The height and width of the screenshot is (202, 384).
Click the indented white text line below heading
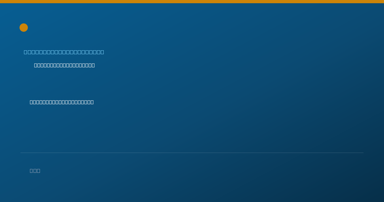(64, 65)
